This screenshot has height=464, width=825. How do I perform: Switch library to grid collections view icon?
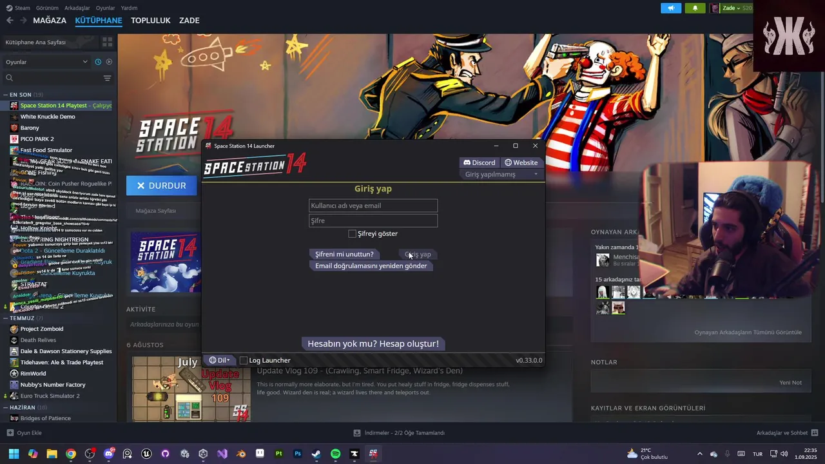pyautogui.click(x=107, y=42)
